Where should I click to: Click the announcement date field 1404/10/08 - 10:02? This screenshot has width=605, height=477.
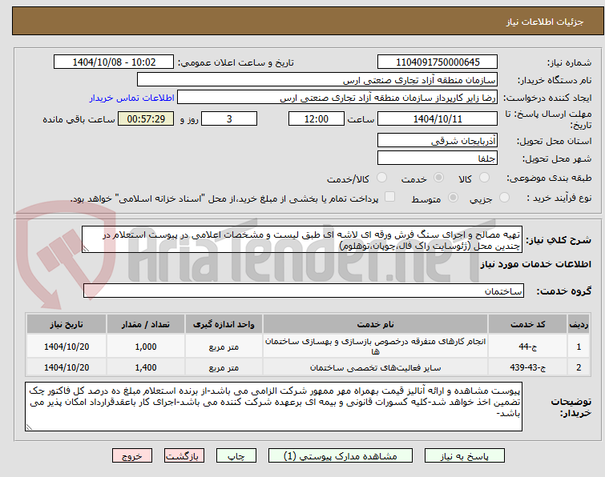pos(114,62)
